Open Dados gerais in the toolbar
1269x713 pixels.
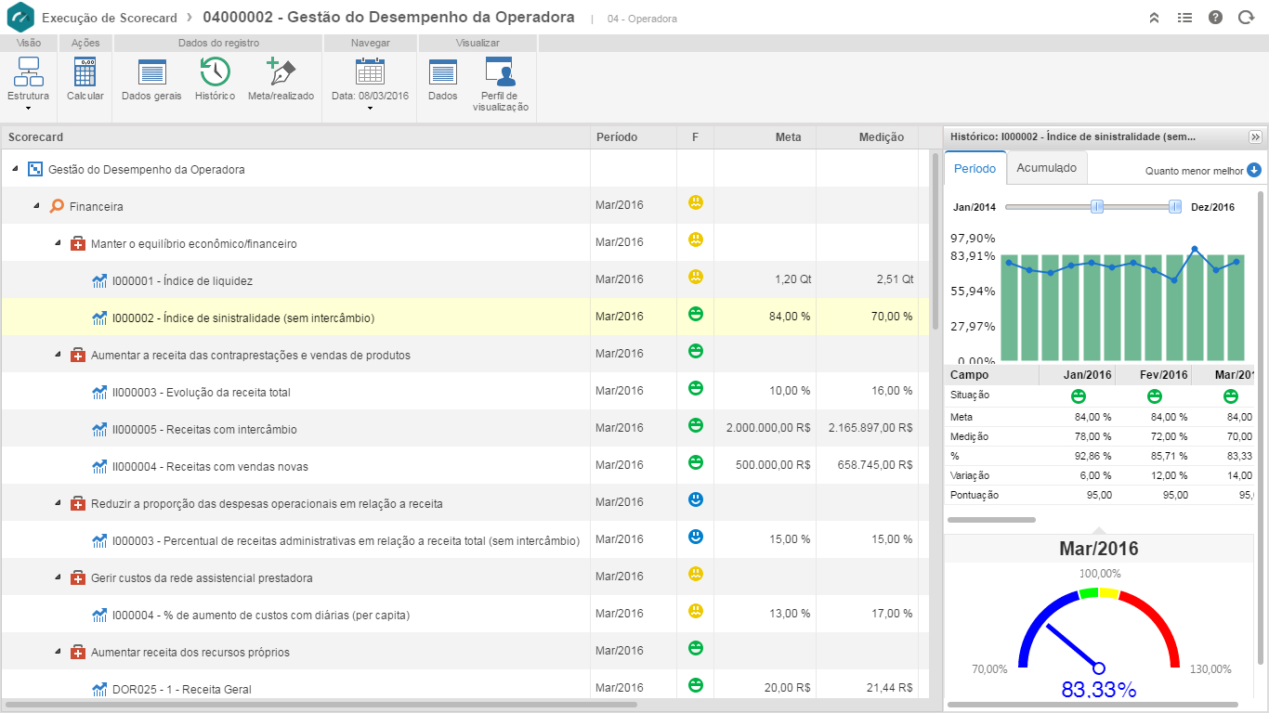pyautogui.click(x=151, y=73)
